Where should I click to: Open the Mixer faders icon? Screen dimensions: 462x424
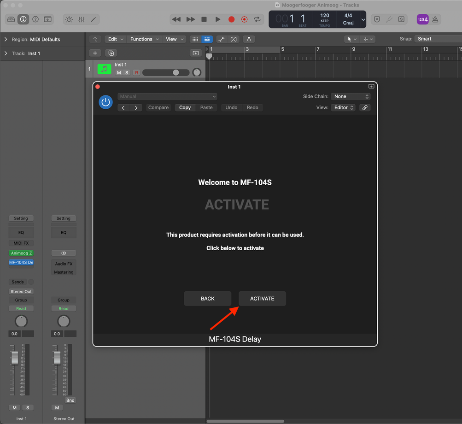(82, 19)
